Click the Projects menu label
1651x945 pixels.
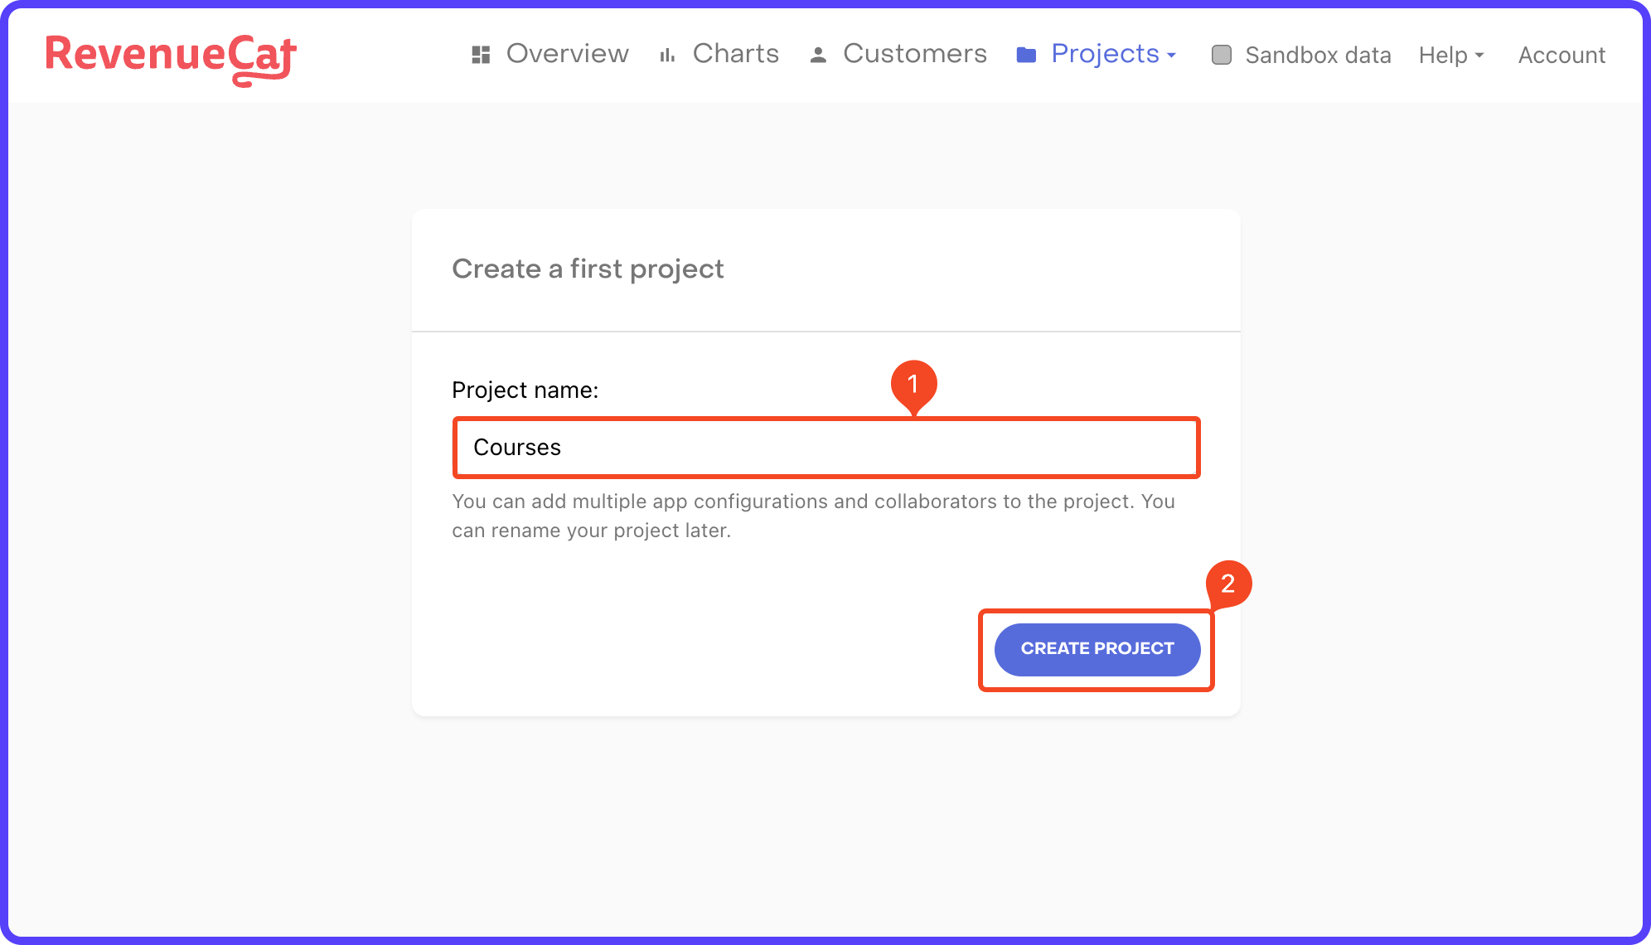tap(1105, 54)
